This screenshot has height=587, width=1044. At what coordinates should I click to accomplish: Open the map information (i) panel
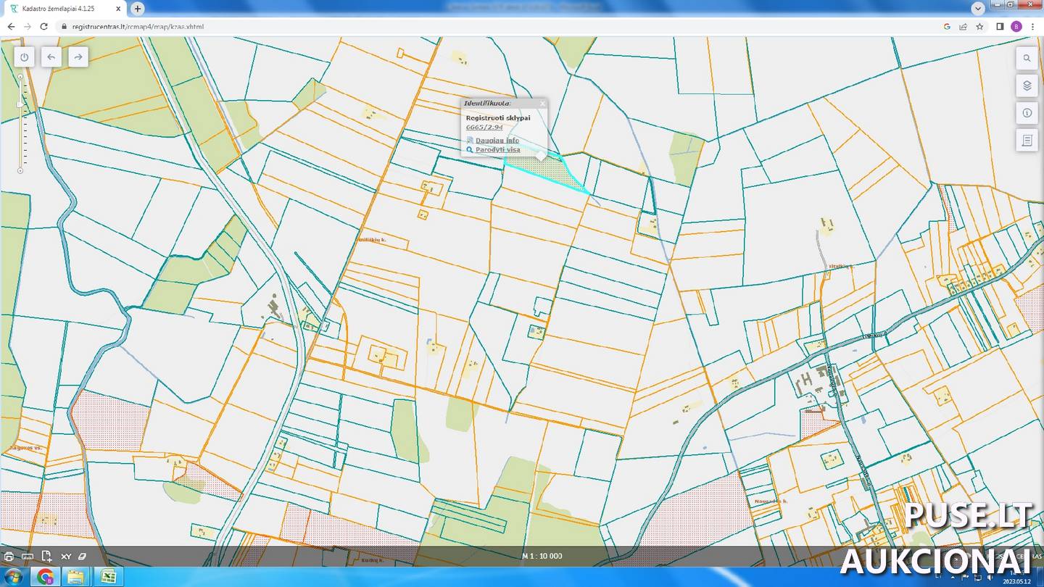(1027, 113)
